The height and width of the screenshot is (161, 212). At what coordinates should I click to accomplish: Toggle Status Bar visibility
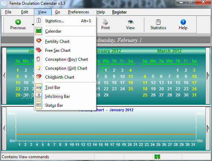point(65,105)
